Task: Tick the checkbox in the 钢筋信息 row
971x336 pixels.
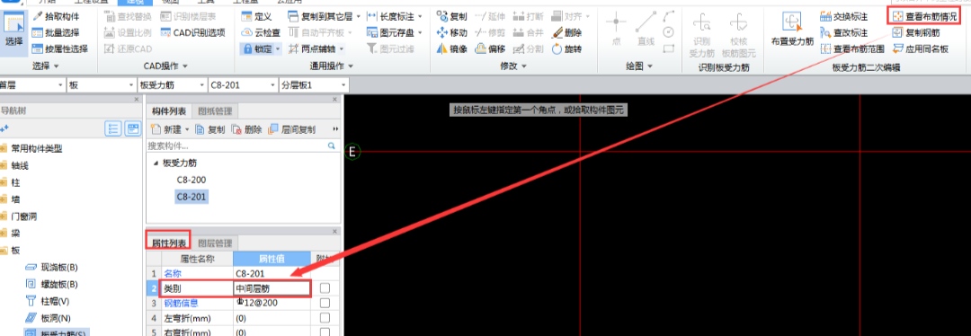Action: [325, 303]
